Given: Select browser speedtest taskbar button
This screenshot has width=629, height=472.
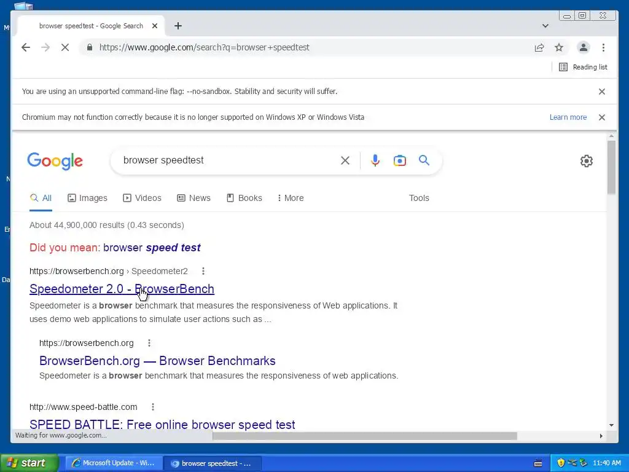Looking at the screenshot, I should [213, 463].
